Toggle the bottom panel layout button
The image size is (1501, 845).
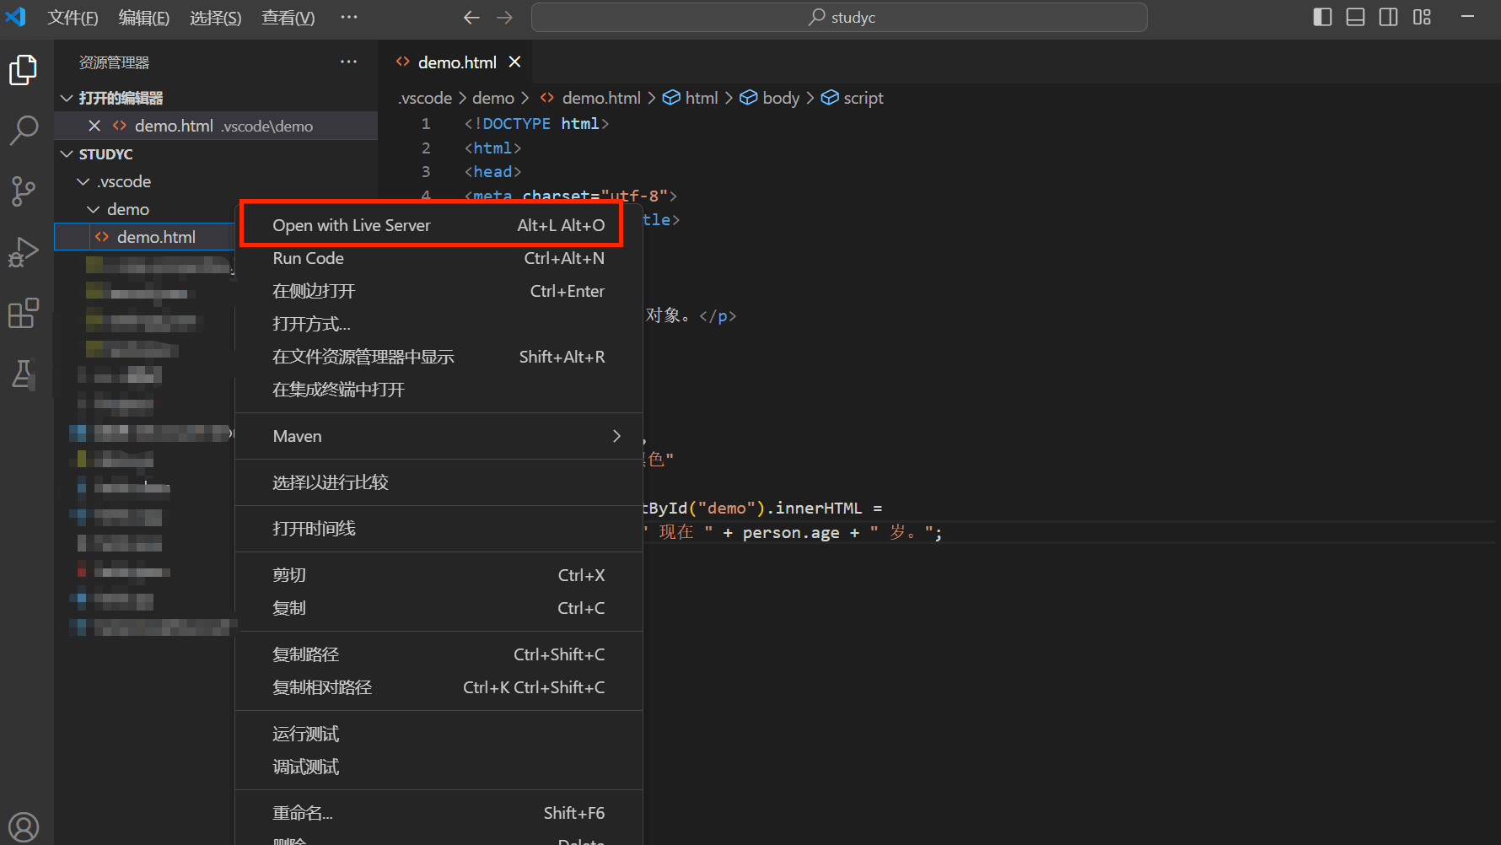point(1355,18)
